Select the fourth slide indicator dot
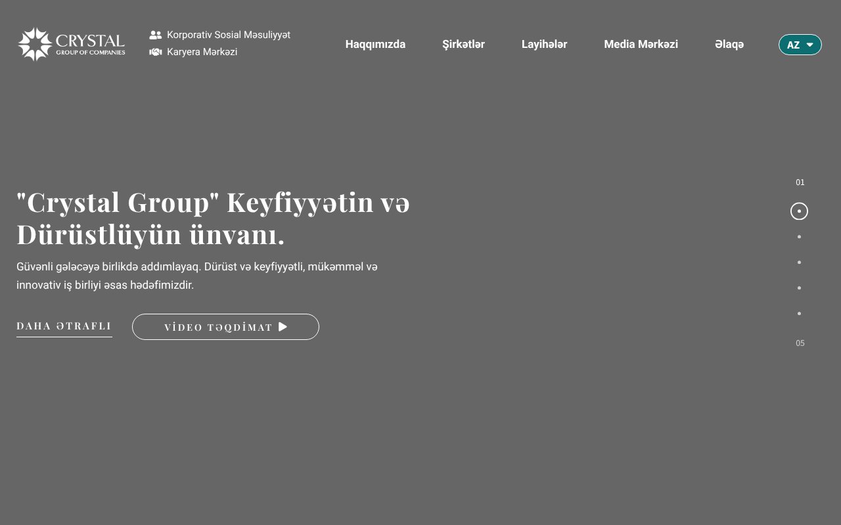 [x=799, y=287]
